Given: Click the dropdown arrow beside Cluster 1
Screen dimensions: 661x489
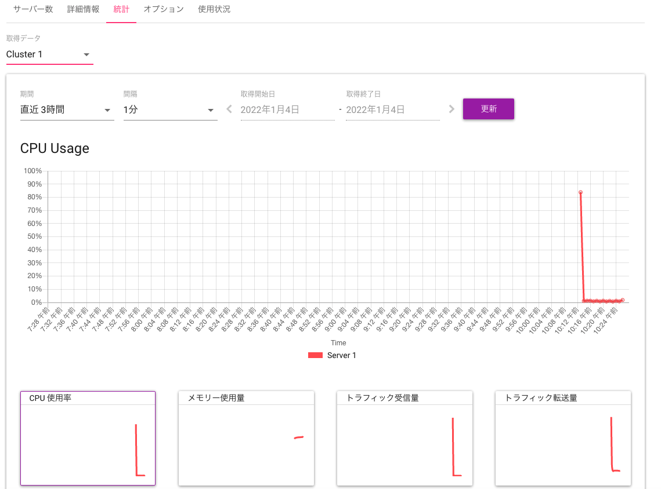Looking at the screenshot, I should 86,55.
